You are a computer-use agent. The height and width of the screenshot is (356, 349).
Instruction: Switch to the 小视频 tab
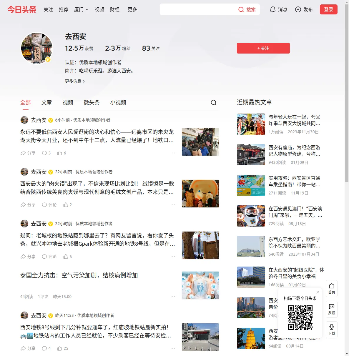pos(118,102)
